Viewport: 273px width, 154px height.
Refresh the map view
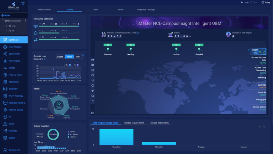pyautogui.click(x=92, y=86)
